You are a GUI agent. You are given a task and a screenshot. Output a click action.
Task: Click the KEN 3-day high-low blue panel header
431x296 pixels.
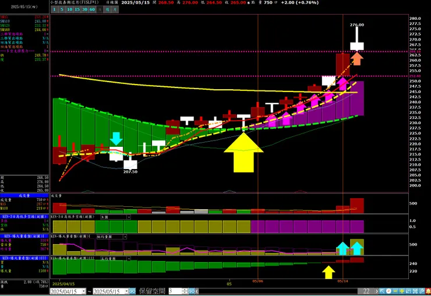(x=24, y=217)
